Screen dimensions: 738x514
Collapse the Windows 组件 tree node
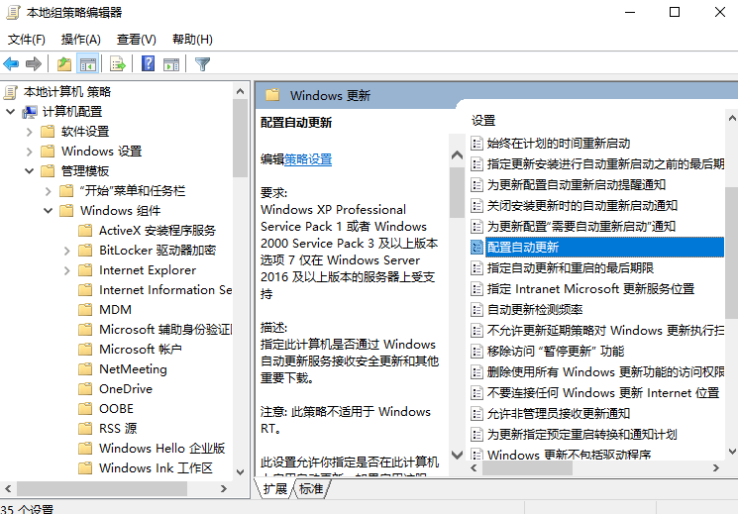[x=48, y=210]
